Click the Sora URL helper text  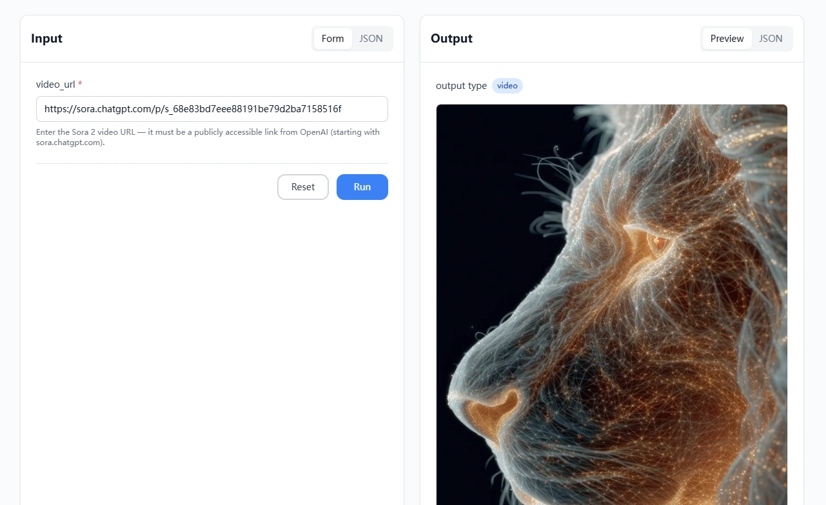[208, 137]
